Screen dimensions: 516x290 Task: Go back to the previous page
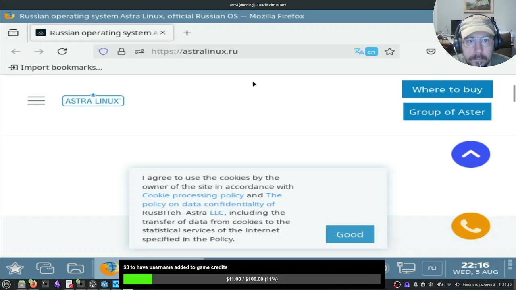tap(16, 51)
